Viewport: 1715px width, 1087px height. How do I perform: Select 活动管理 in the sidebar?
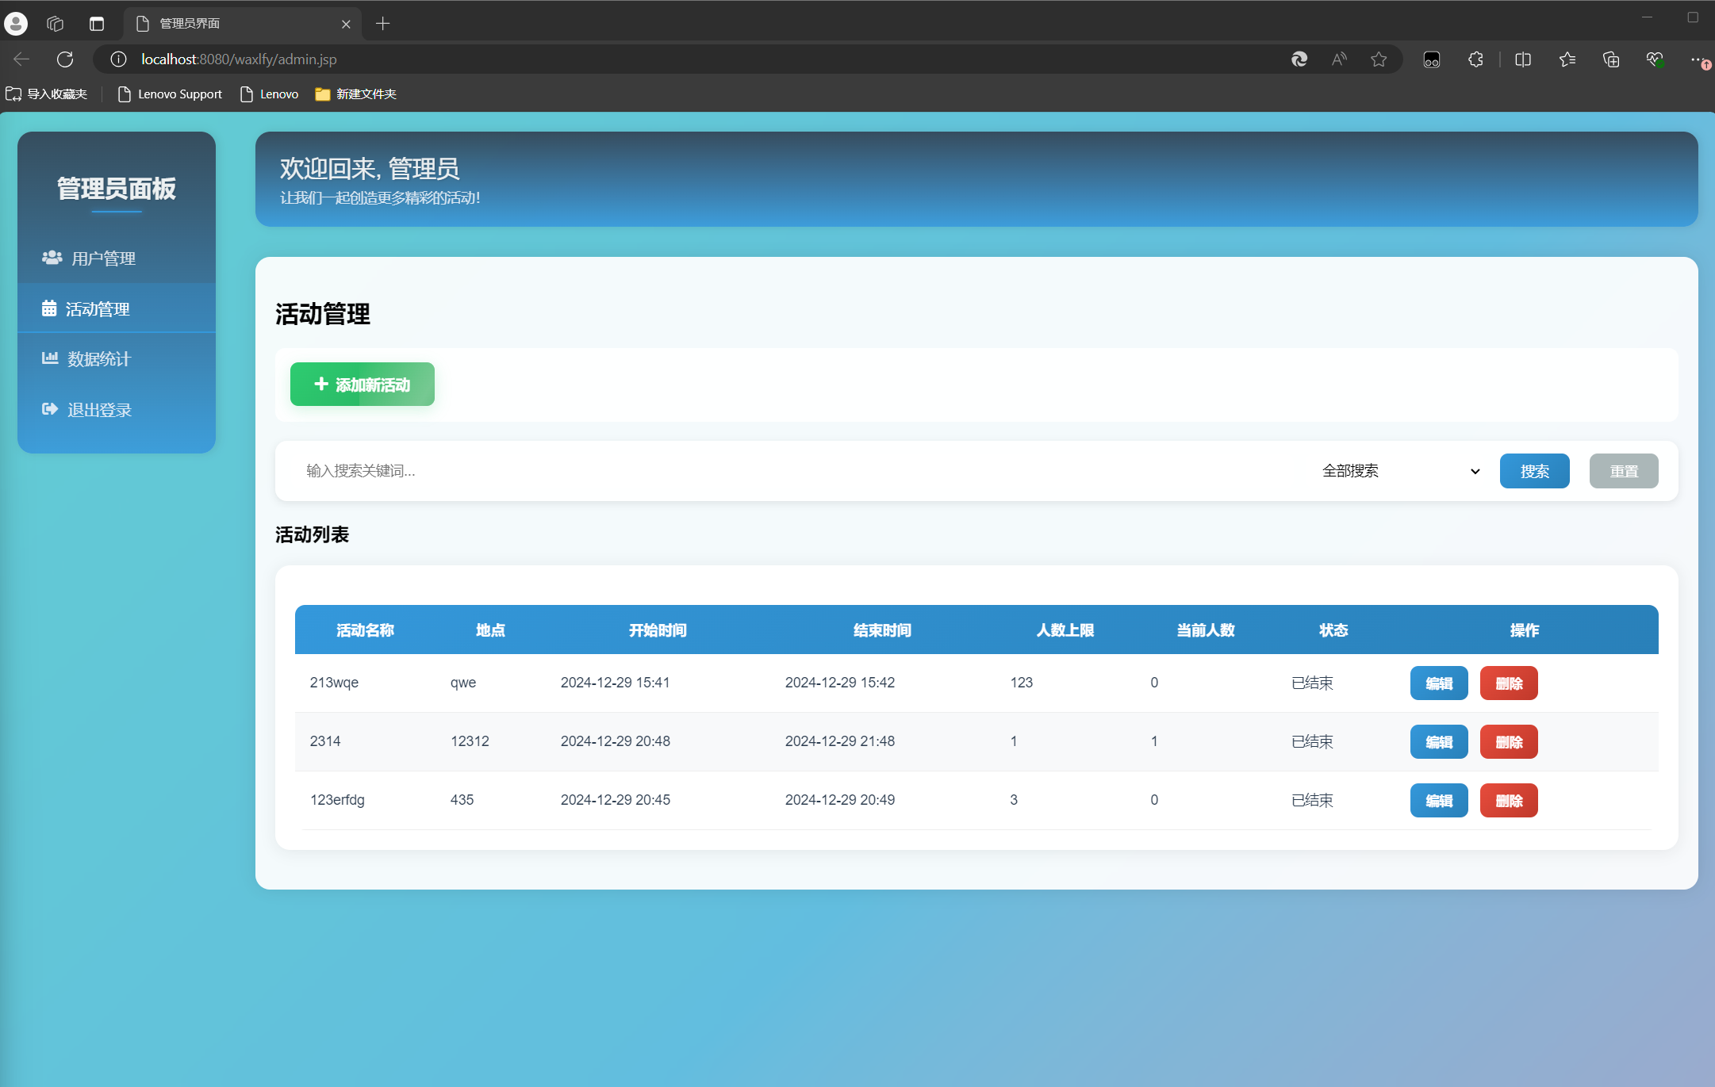click(97, 309)
